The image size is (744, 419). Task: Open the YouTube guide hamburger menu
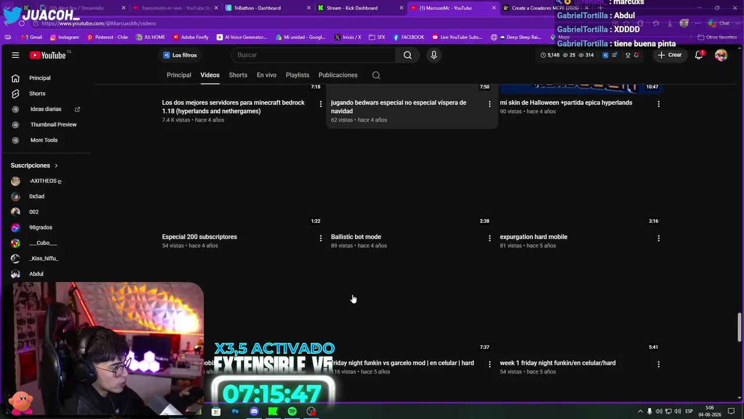[16, 55]
